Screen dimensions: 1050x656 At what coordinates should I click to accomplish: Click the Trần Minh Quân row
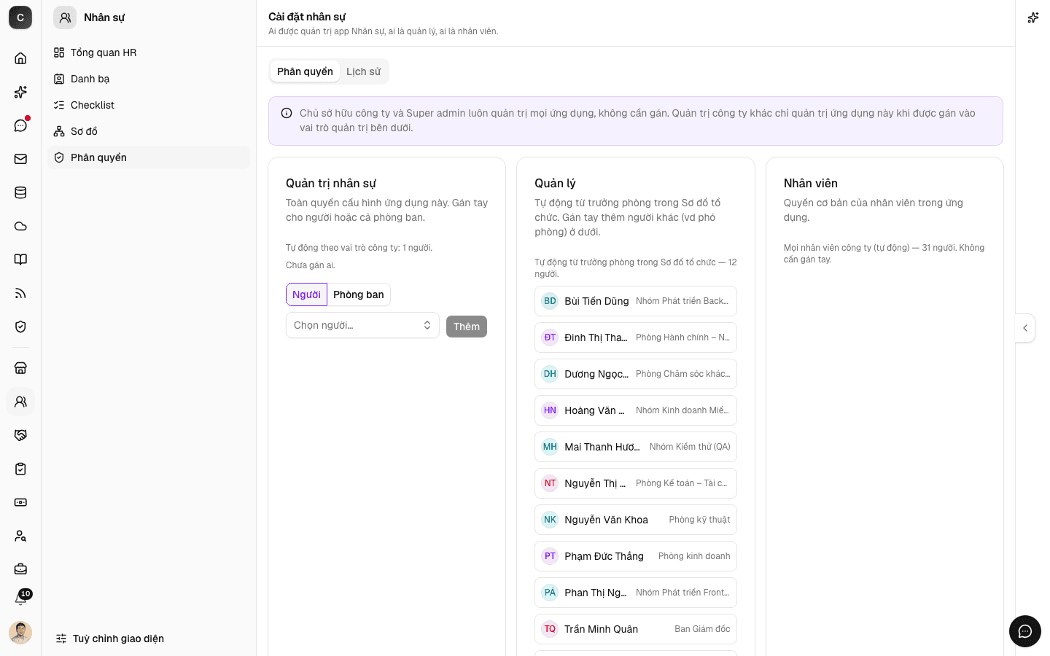click(636, 629)
